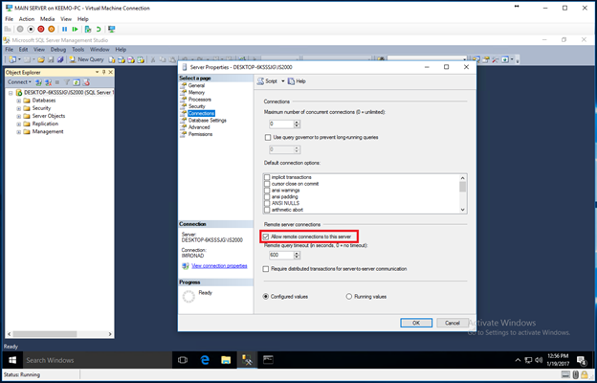This screenshot has width=597, height=383.
Task: Pause the virtual machine
Action: click(65, 29)
